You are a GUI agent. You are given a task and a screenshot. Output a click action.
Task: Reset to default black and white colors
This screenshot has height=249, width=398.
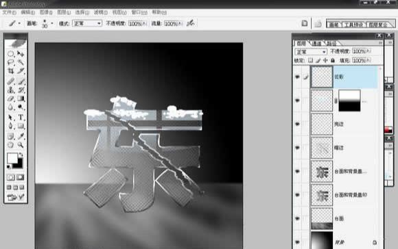(9, 167)
